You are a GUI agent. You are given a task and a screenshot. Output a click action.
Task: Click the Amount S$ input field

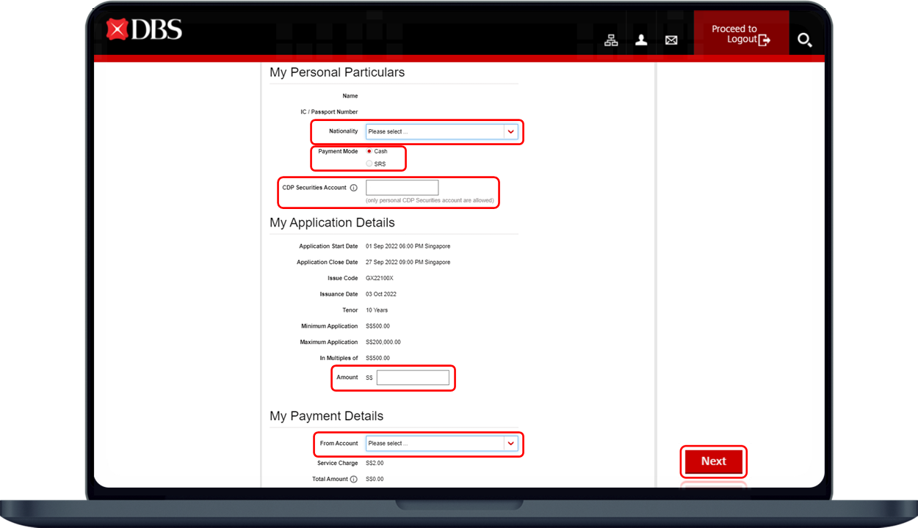coord(413,378)
